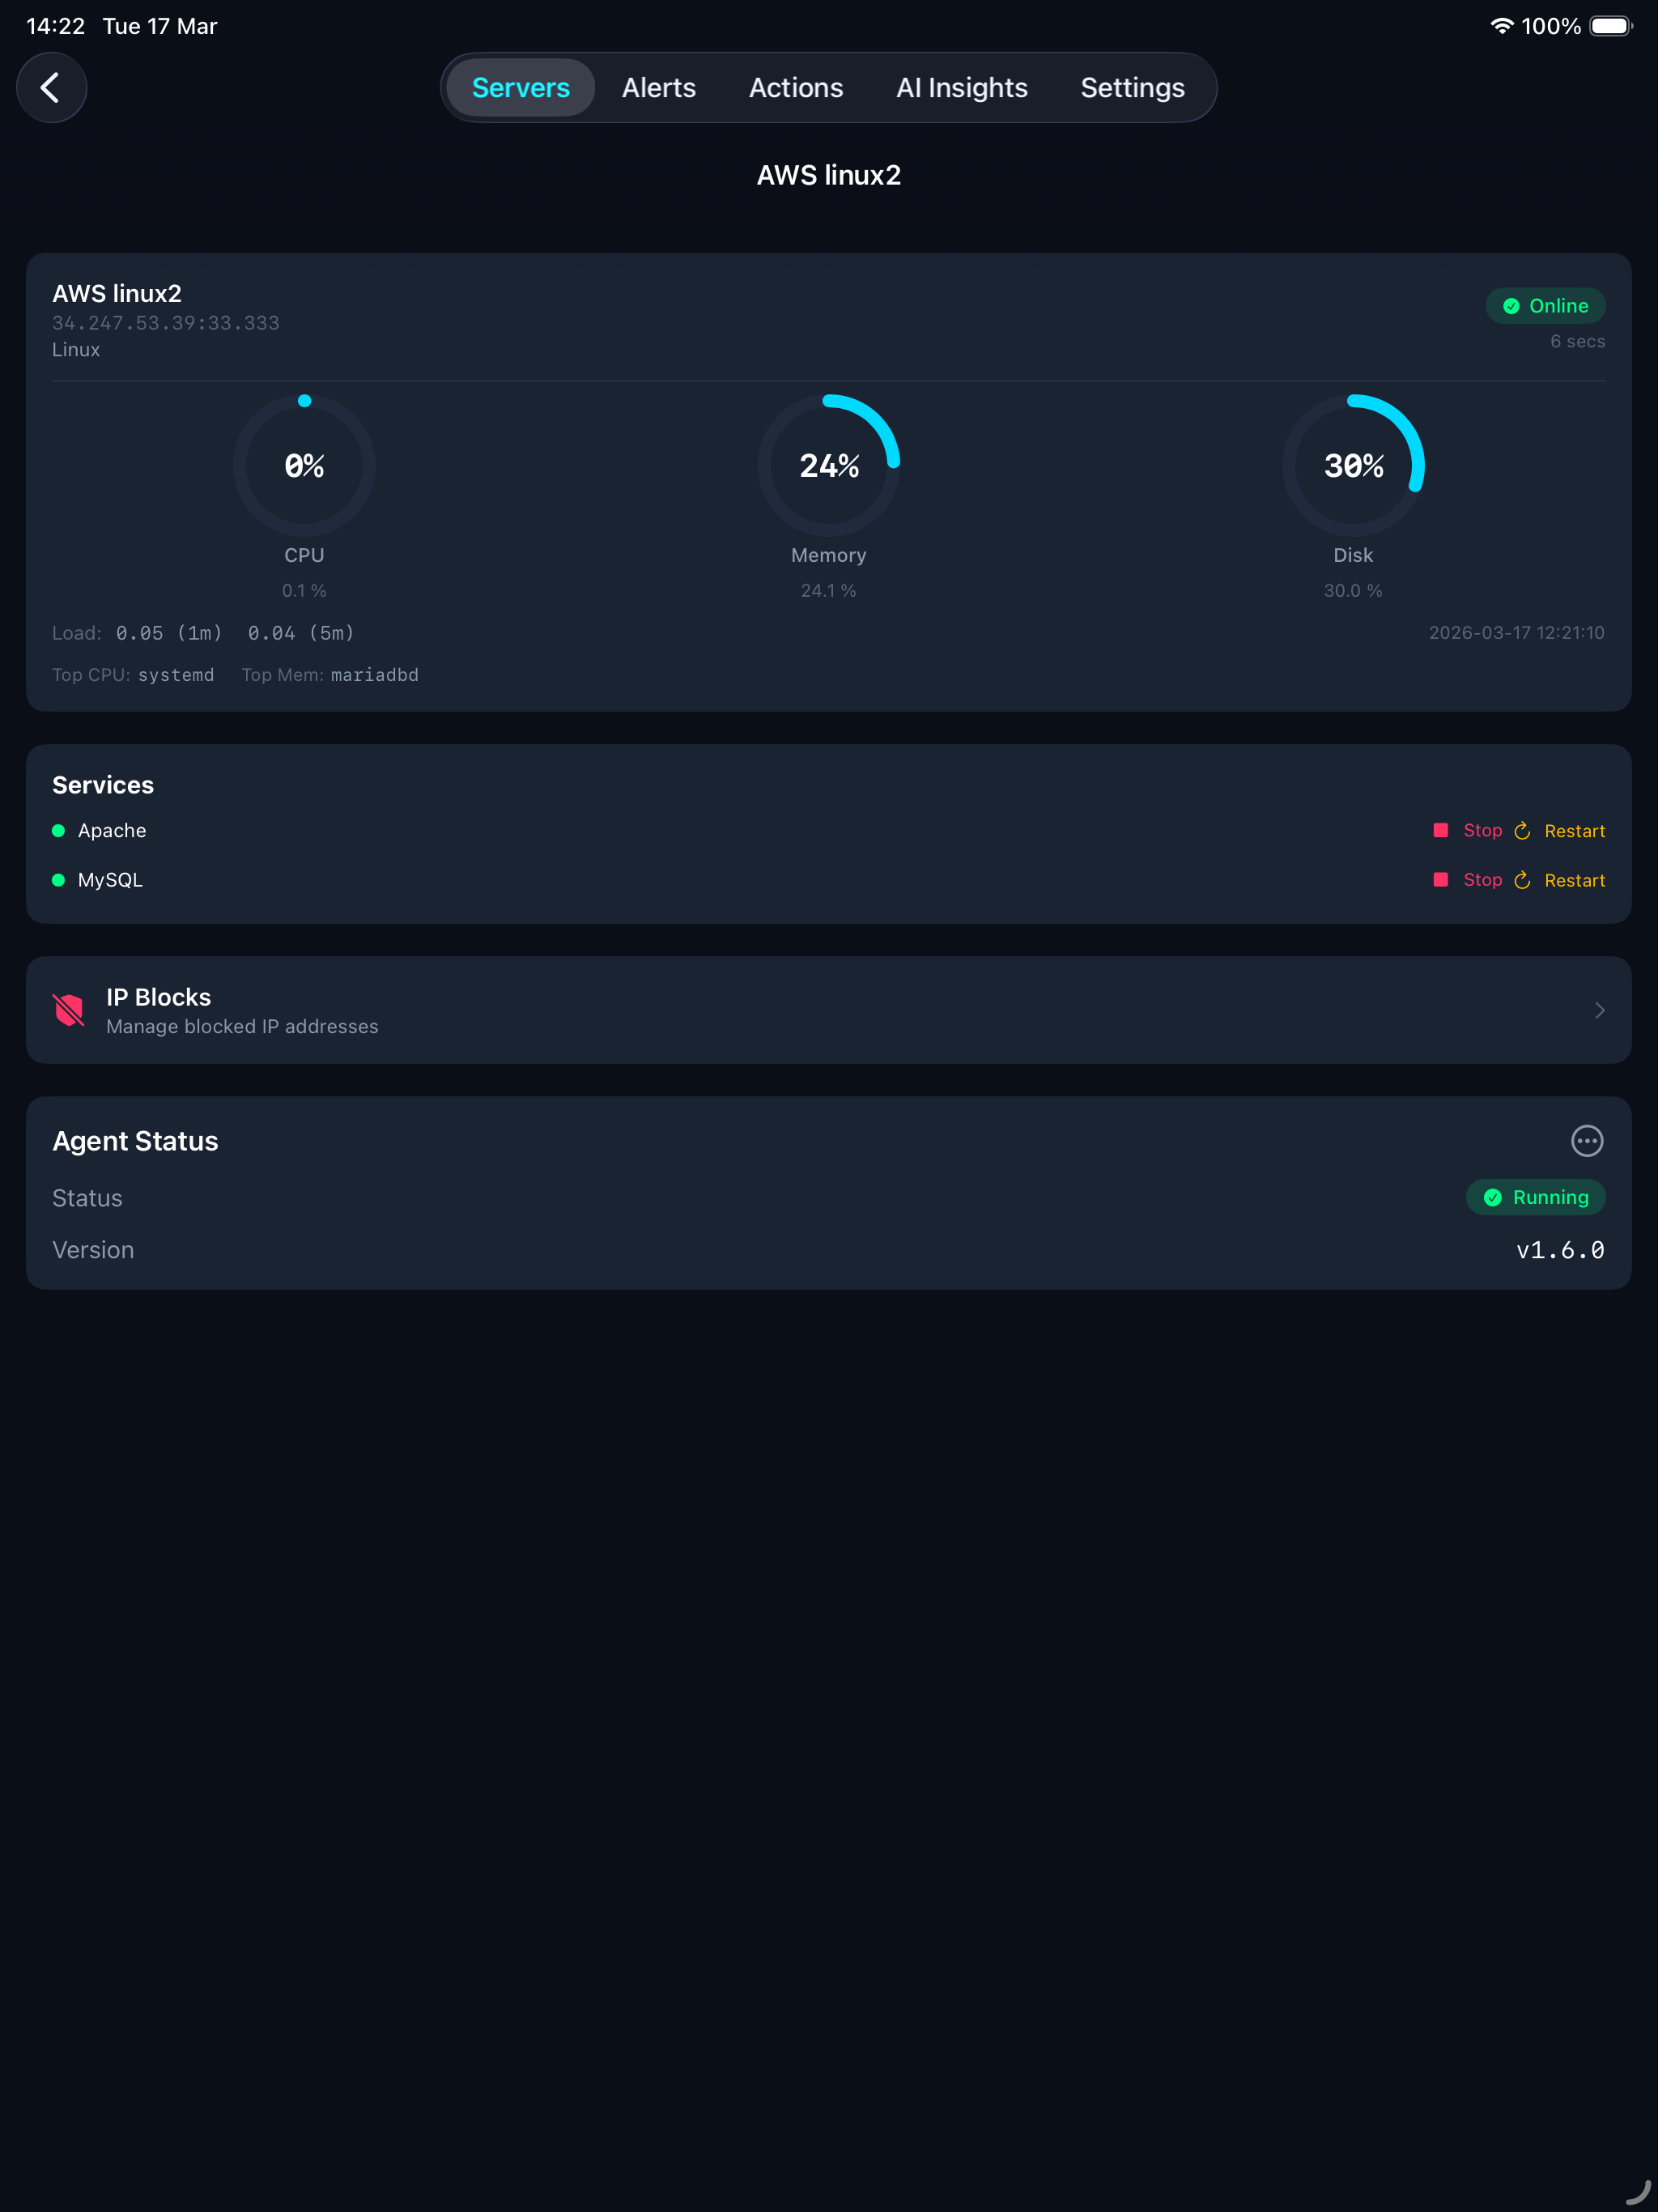The image size is (1658, 2212).
Task: Click the IP Blocks shield icon
Action: tap(68, 1010)
